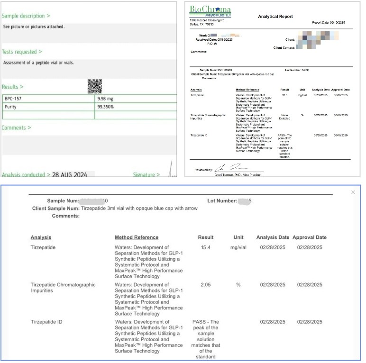Screen dimensions: 366x363
Task: Click the sample description text field
Action: (x=88, y=32)
